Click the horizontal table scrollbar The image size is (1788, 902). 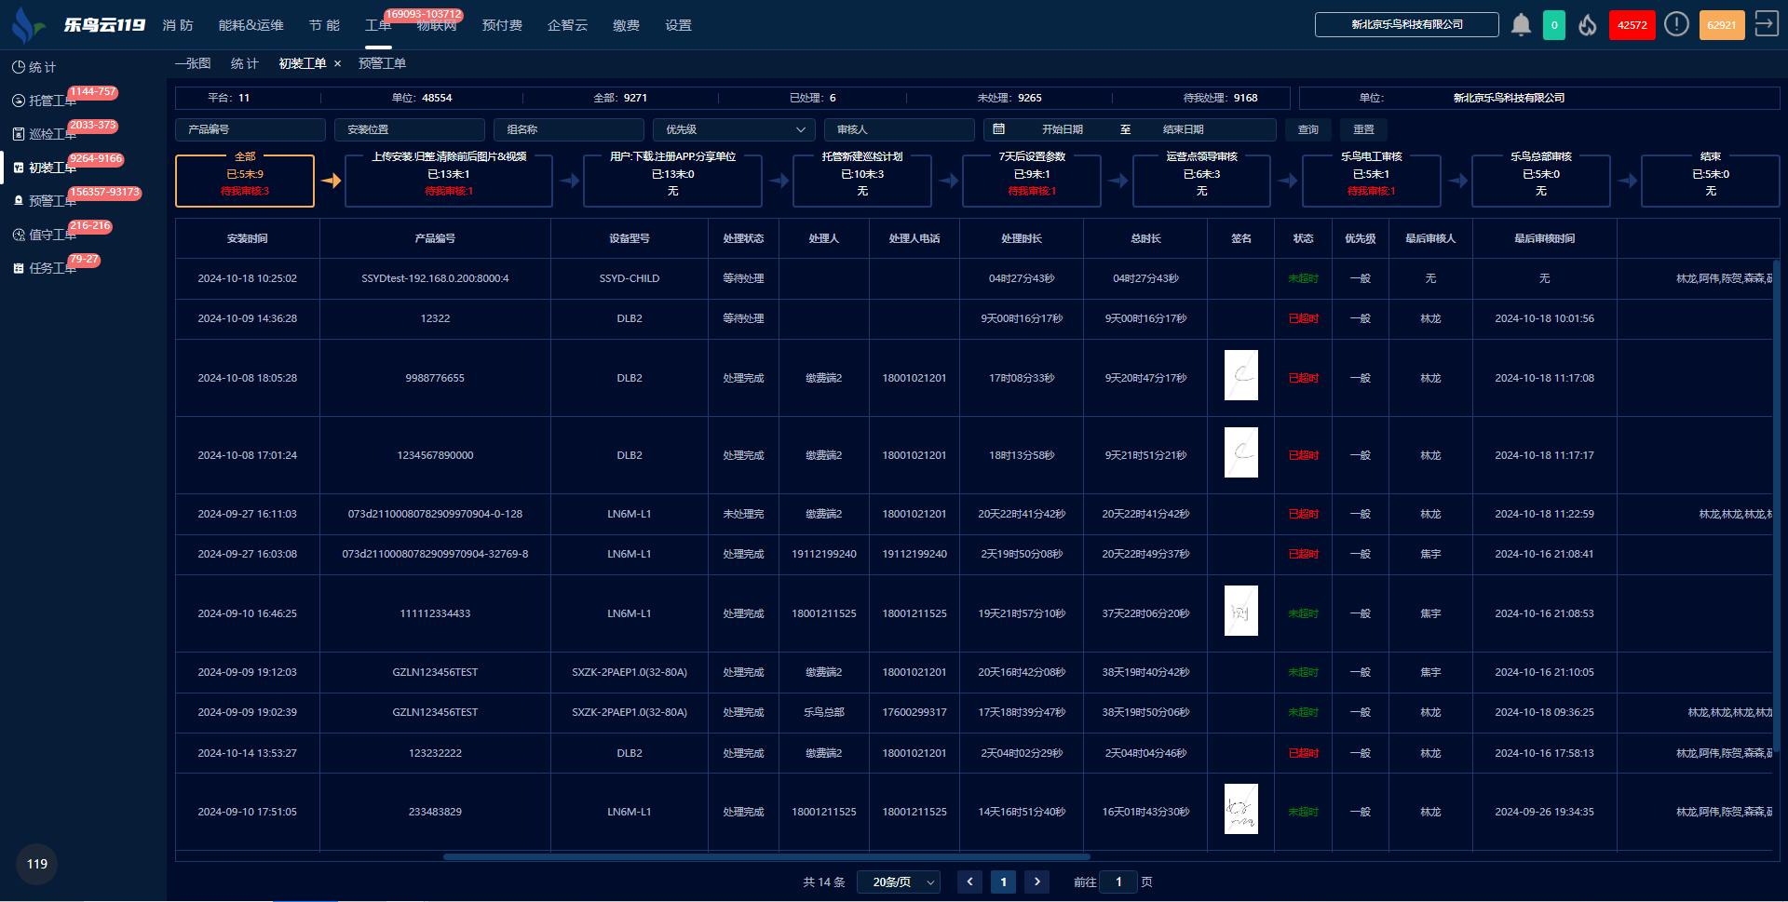(765, 856)
